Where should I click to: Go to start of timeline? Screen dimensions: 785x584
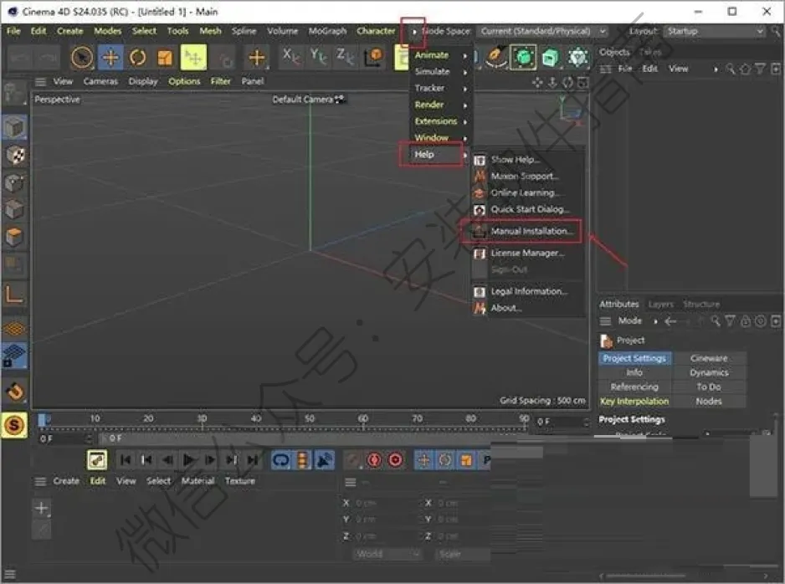coord(126,459)
